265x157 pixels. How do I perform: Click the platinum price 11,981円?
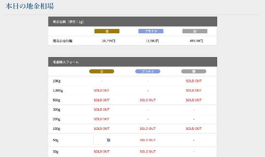point(152,41)
